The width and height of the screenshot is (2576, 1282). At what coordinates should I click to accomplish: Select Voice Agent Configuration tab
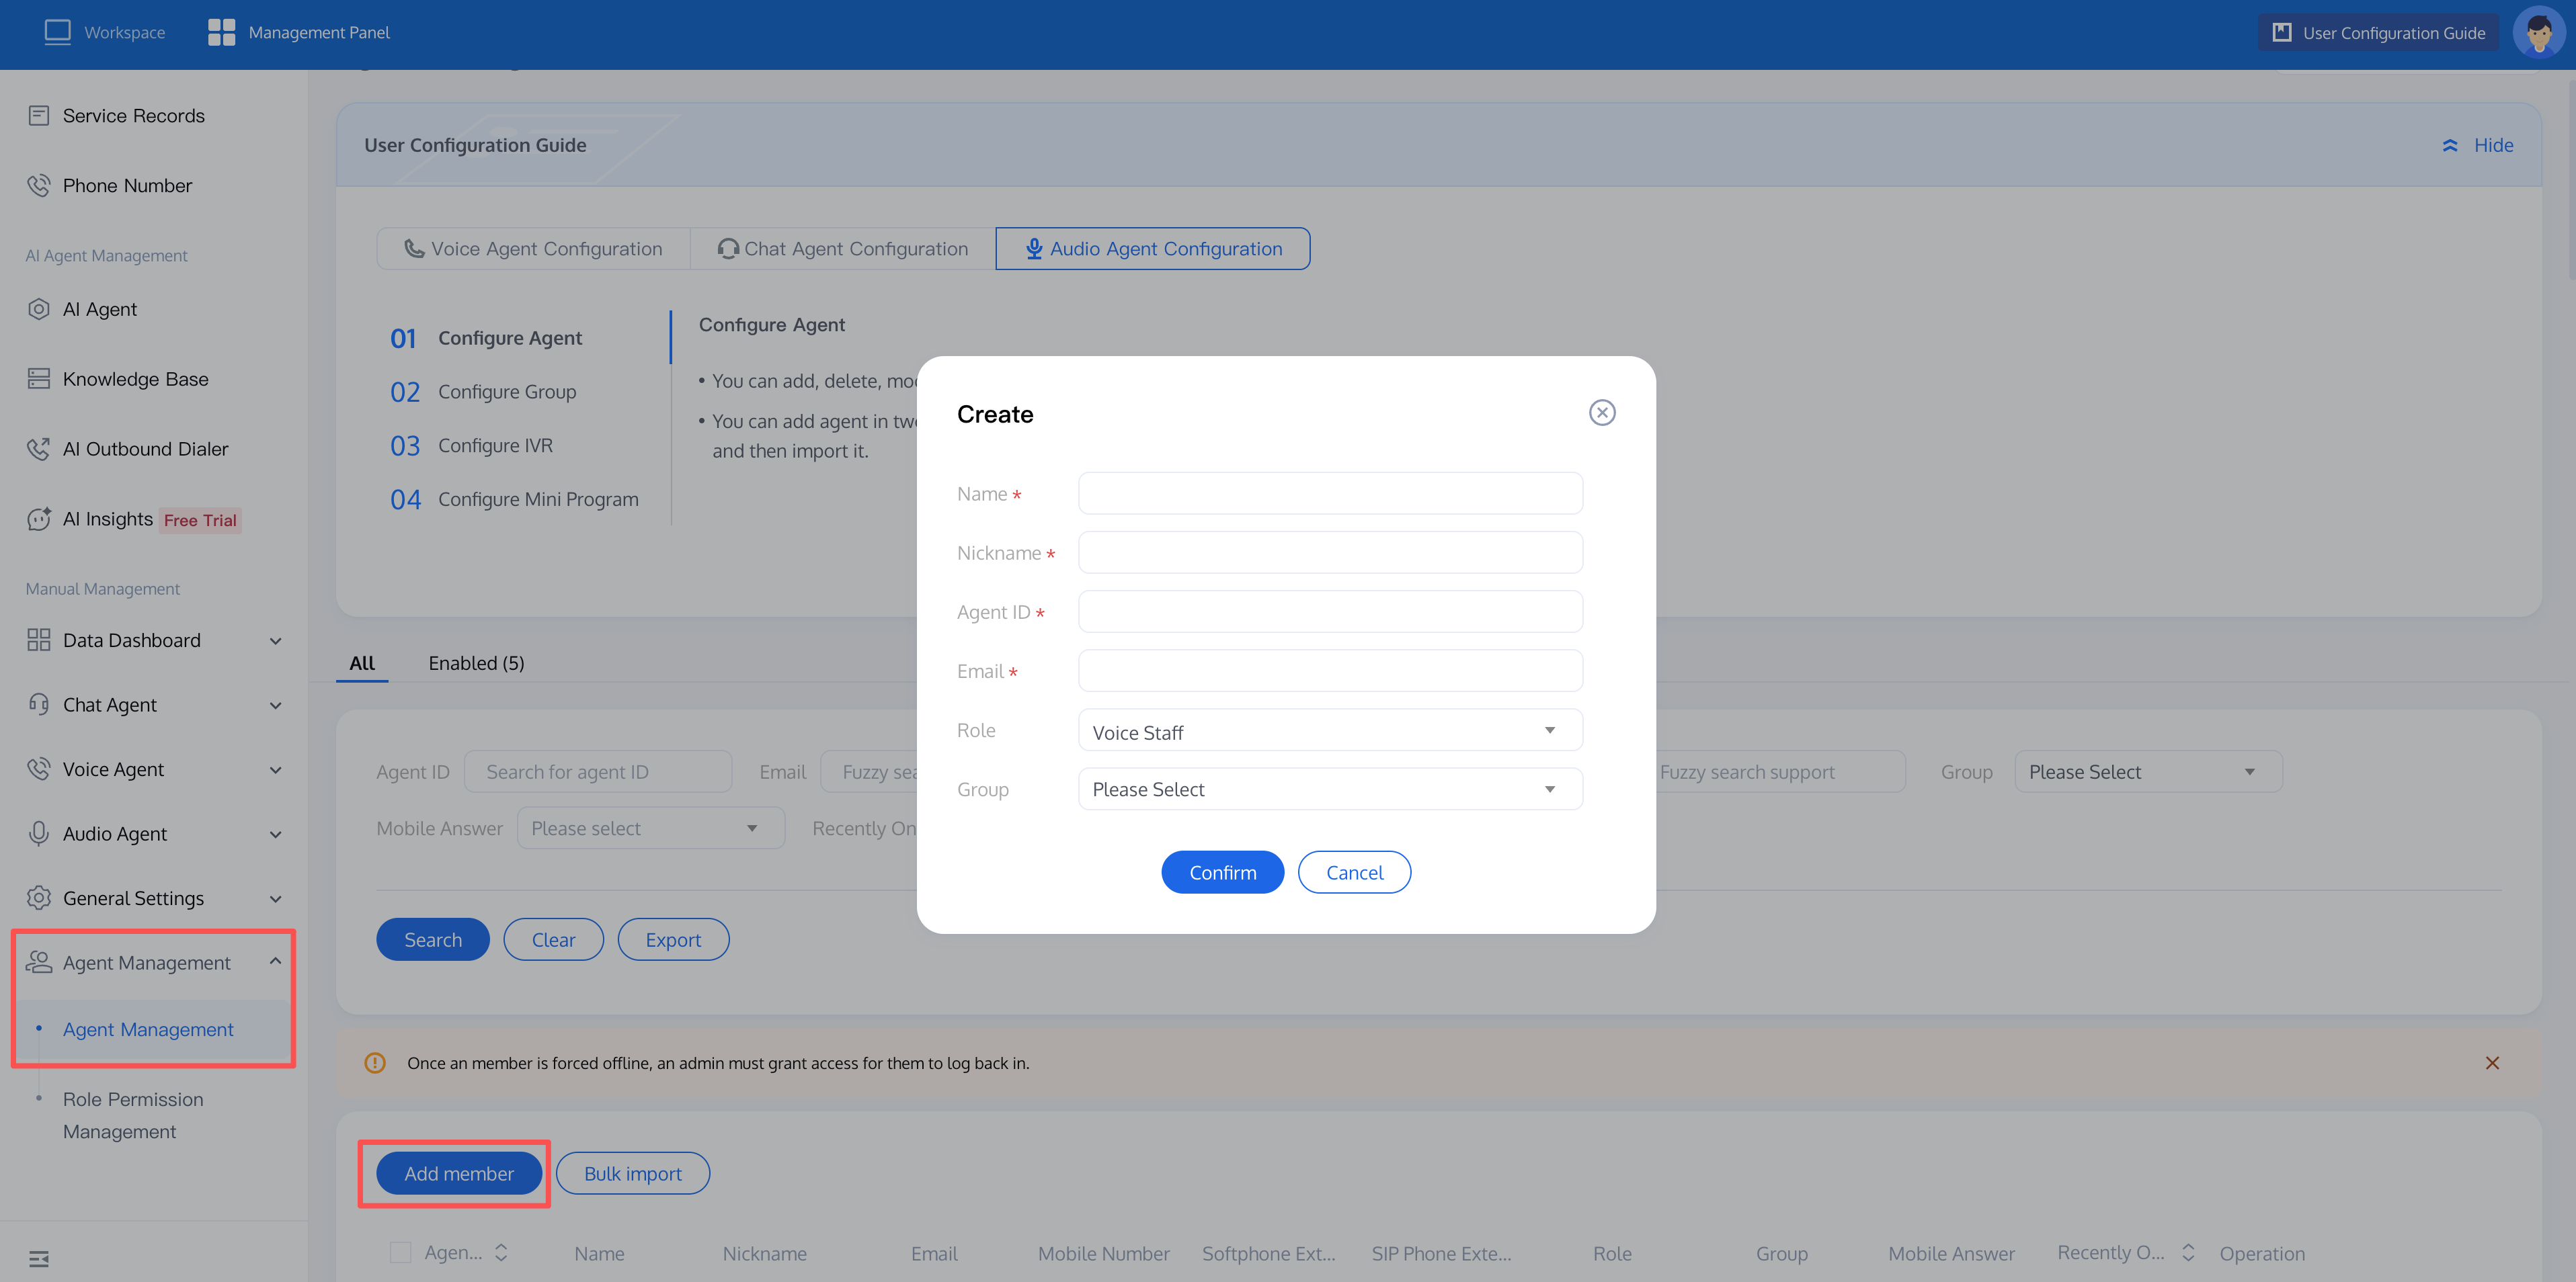[x=533, y=249]
